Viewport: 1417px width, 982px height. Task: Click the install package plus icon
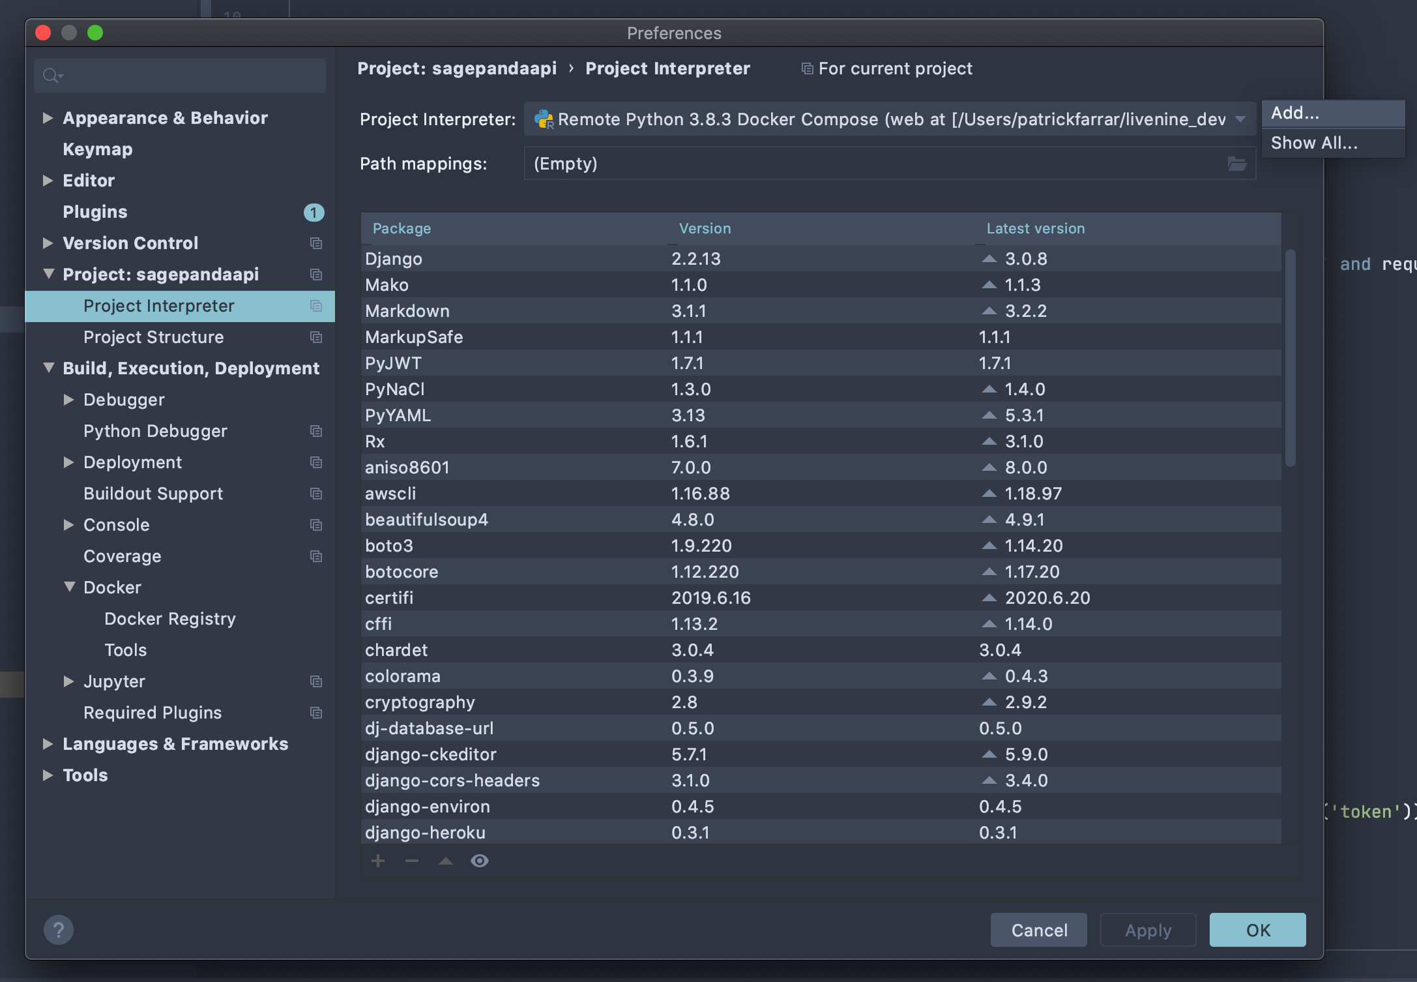click(x=378, y=861)
